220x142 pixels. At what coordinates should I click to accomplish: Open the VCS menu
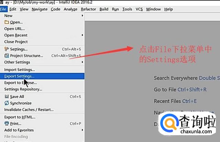(x=139, y=9)
